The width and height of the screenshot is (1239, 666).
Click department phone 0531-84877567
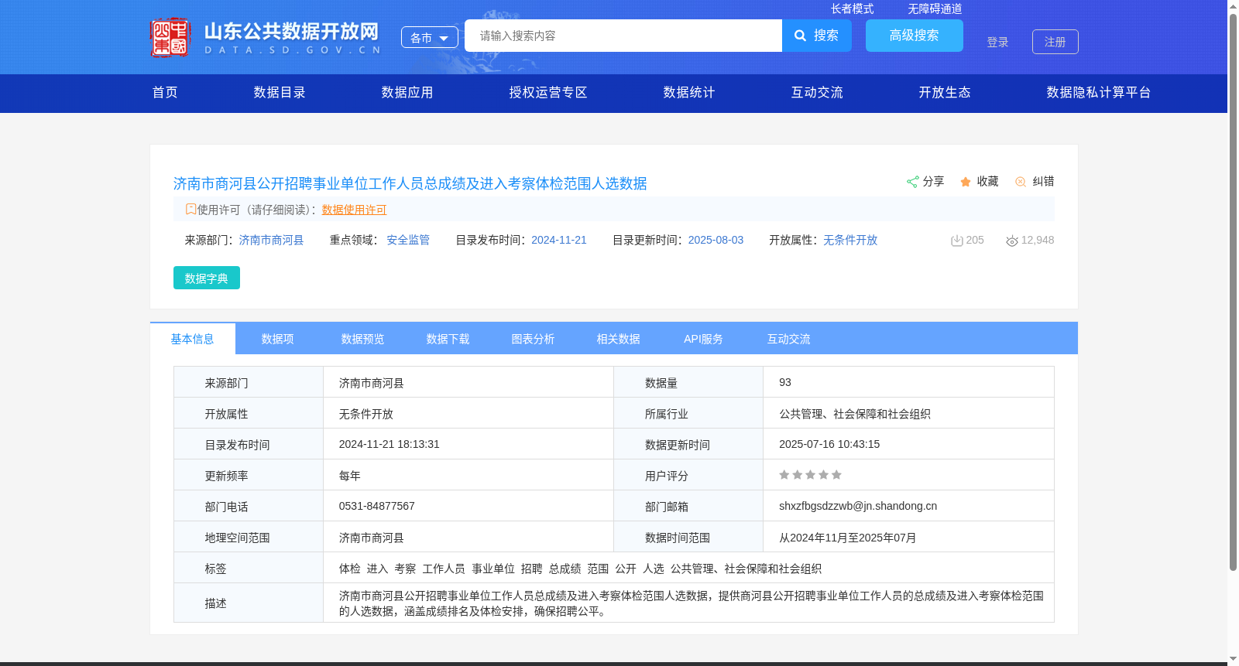(377, 506)
